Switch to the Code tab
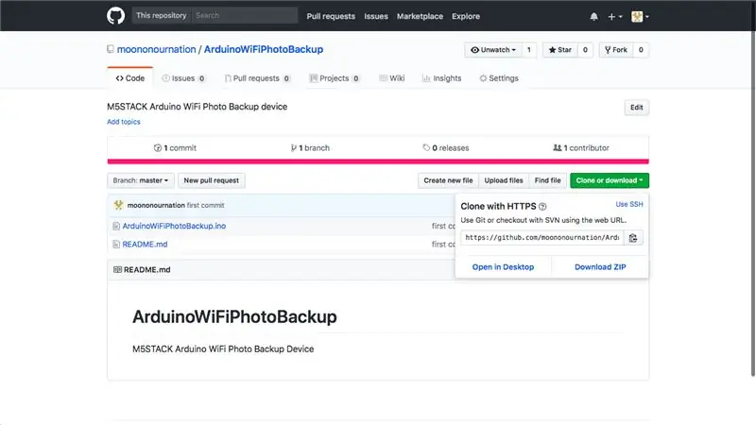 [130, 78]
